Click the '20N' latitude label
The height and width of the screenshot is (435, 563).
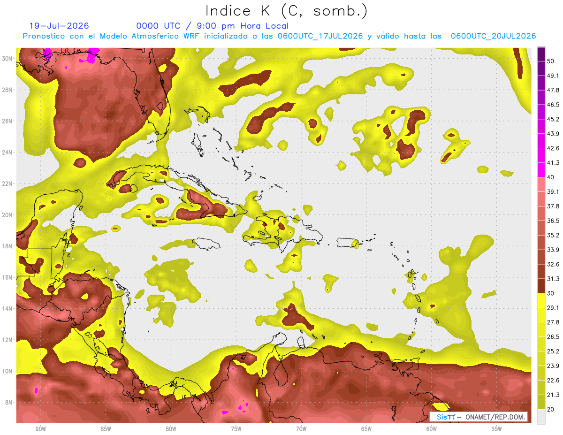[x=8, y=215]
